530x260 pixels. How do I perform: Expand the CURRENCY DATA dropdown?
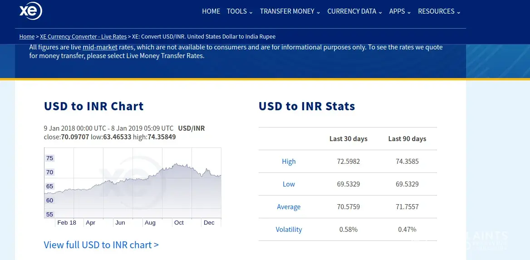click(x=354, y=11)
